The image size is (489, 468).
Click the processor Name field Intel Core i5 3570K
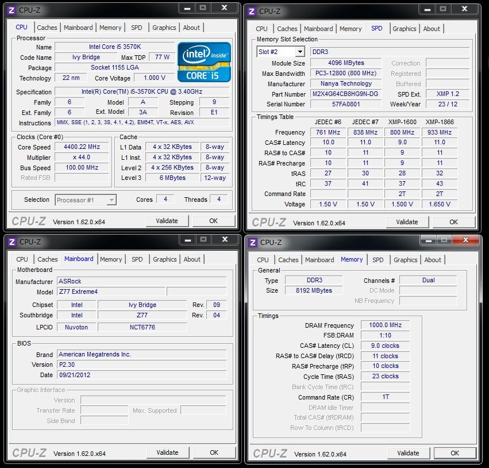pos(115,47)
